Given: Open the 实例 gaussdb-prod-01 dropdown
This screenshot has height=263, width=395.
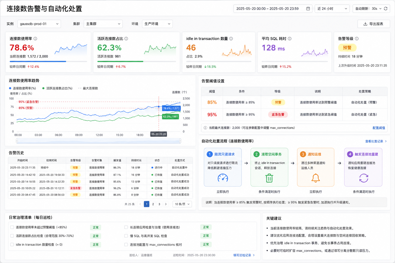Looking at the screenshot, I should click(x=39, y=24).
